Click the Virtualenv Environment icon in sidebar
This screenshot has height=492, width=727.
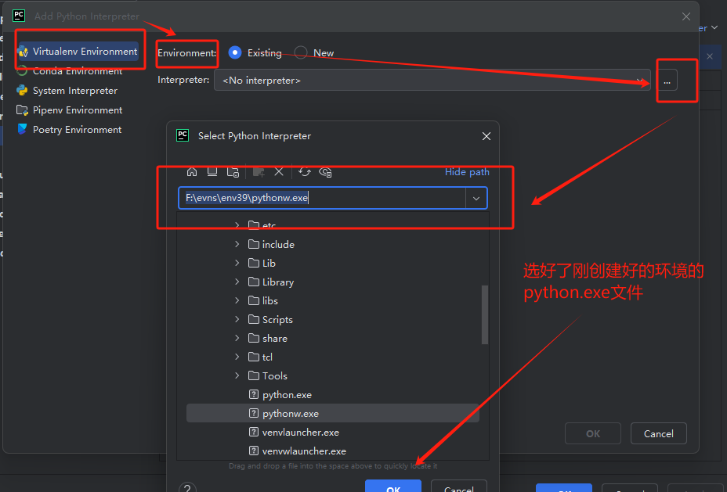click(x=23, y=52)
